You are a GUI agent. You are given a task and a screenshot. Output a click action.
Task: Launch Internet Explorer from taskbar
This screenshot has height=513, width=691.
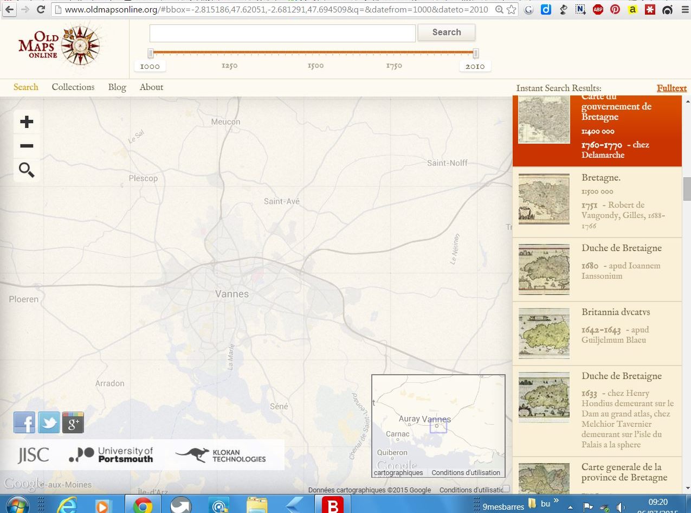pyautogui.click(x=68, y=505)
